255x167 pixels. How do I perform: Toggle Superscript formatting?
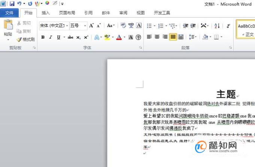coord(86,37)
